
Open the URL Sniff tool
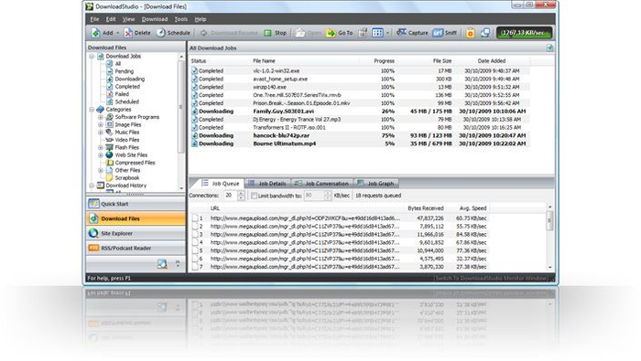click(444, 33)
